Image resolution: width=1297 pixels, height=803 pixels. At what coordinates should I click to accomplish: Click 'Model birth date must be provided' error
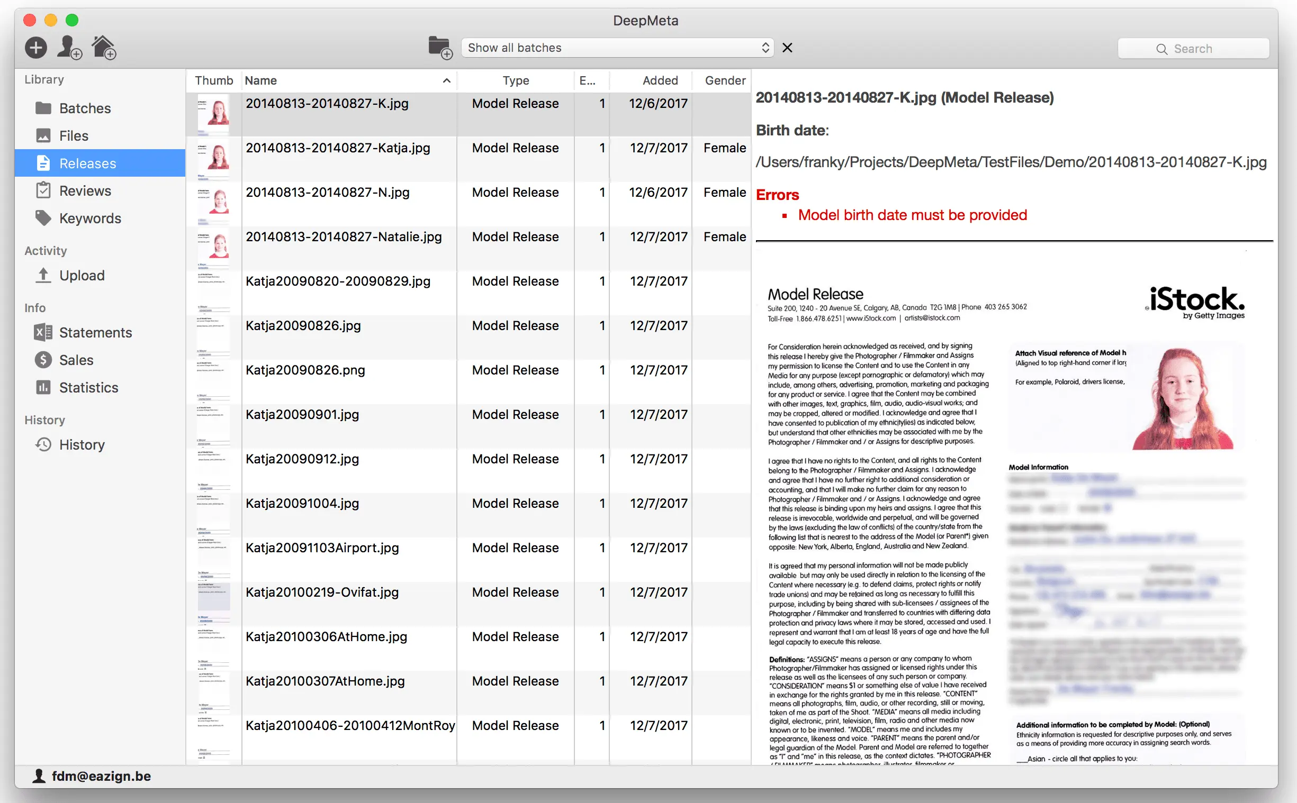(x=912, y=215)
